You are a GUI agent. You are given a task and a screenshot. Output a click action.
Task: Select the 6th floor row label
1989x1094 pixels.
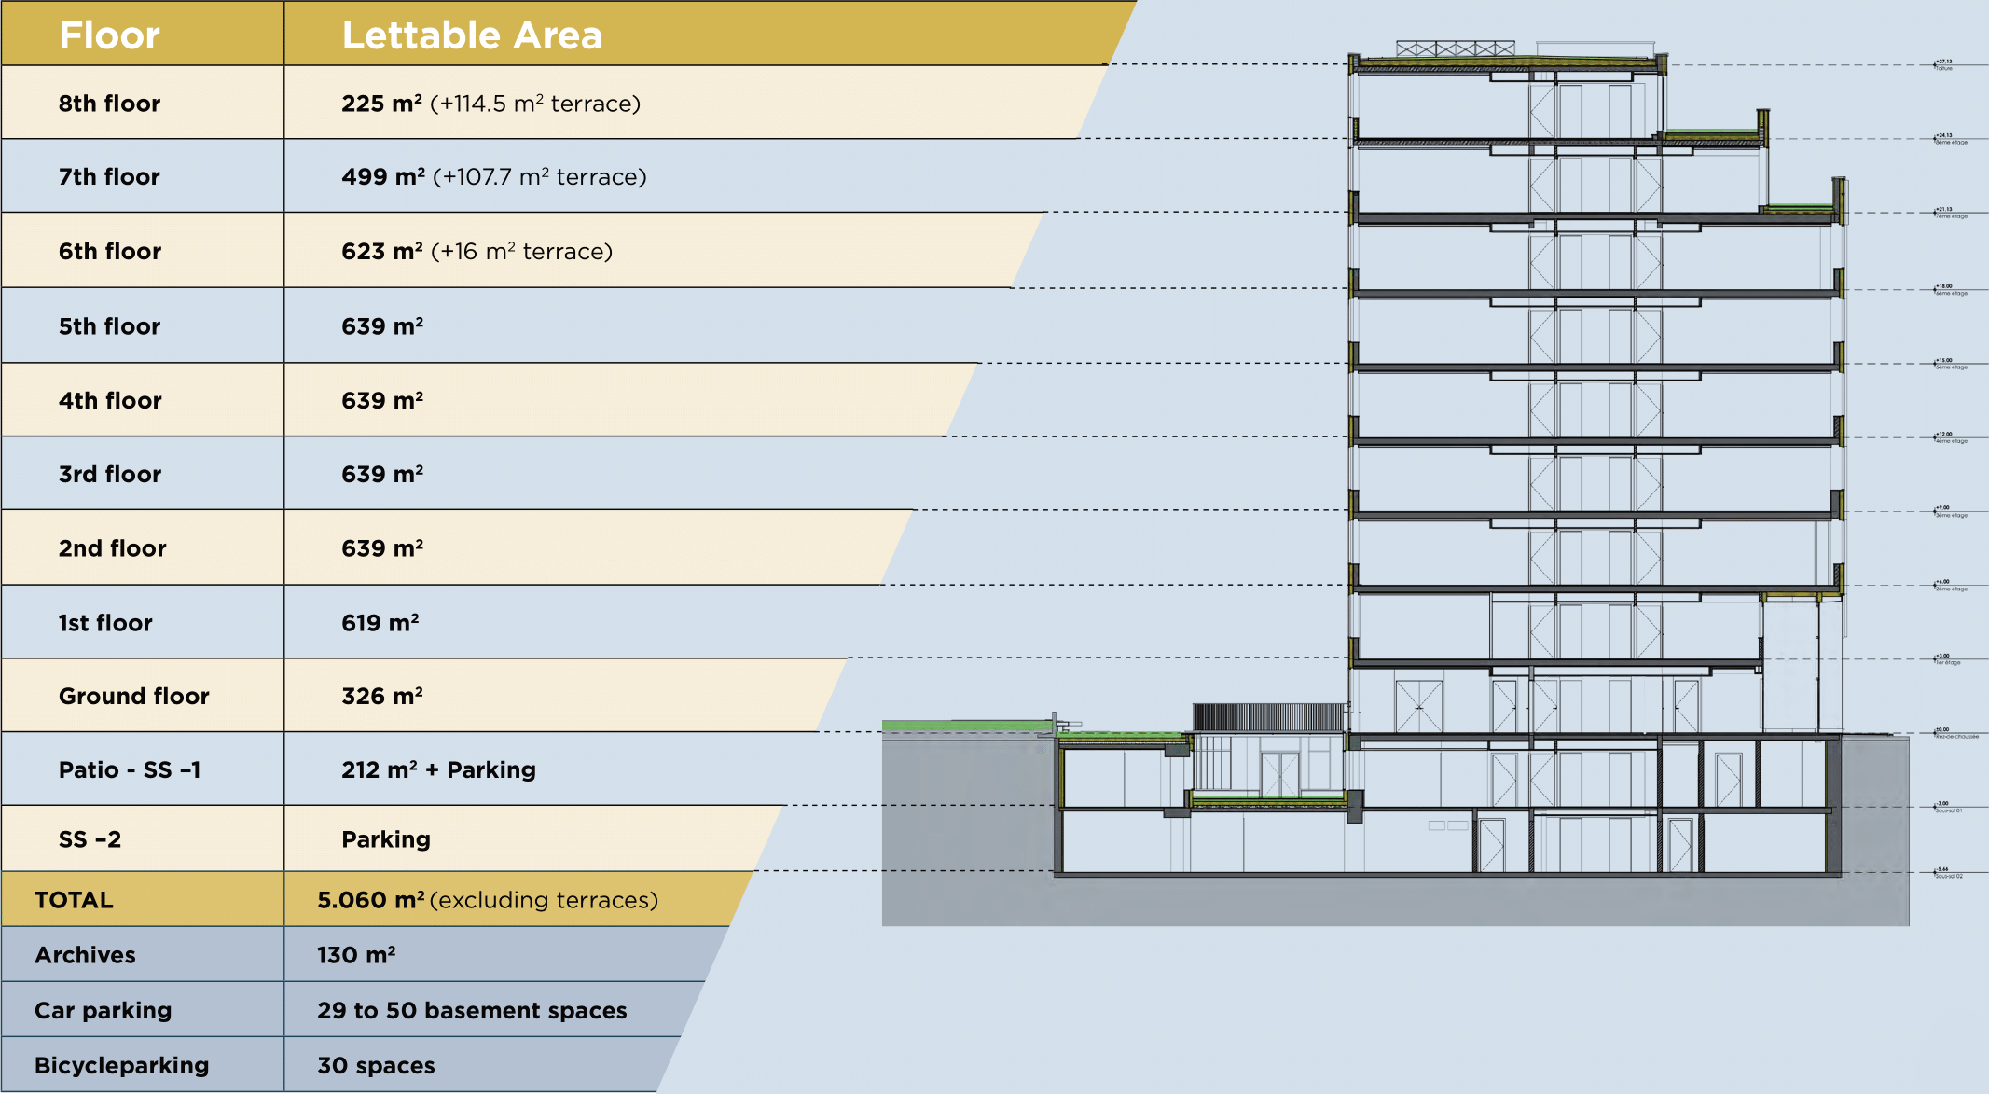tap(110, 252)
